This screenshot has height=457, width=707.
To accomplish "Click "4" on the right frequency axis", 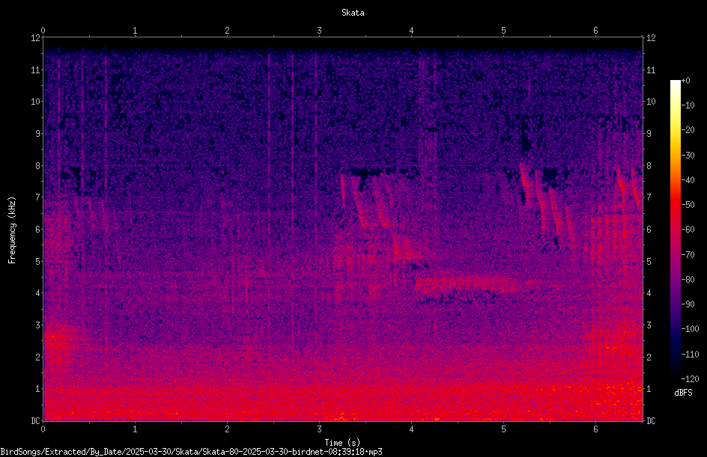I will coord(649,293).
